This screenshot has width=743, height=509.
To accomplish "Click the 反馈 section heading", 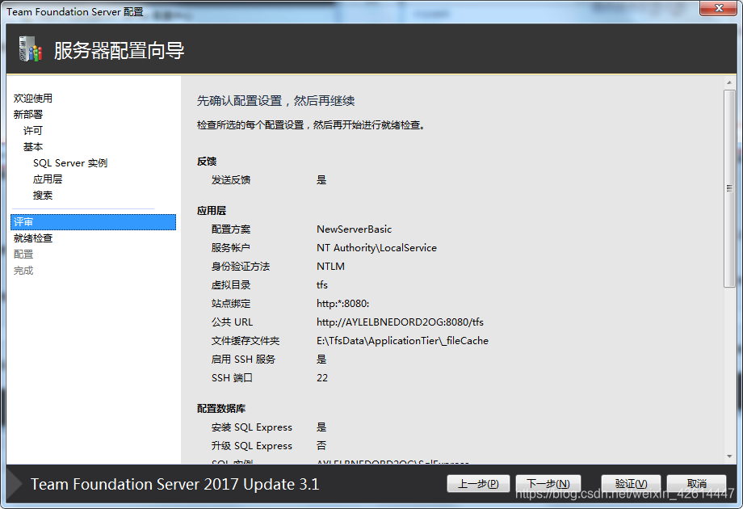I will pos(207,161).
